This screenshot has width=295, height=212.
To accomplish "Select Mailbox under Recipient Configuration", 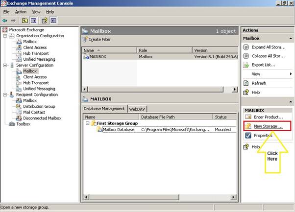I will pos(30,100).
